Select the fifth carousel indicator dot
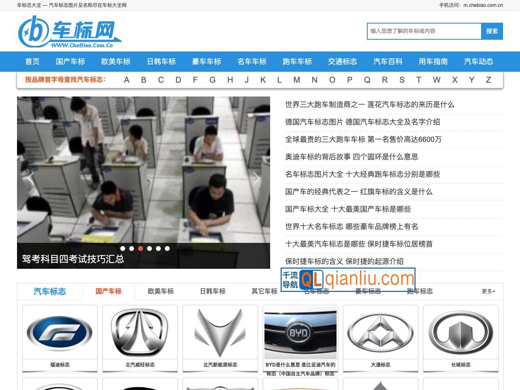The height and width of the screenshot is (390, 520). point(158,249)
